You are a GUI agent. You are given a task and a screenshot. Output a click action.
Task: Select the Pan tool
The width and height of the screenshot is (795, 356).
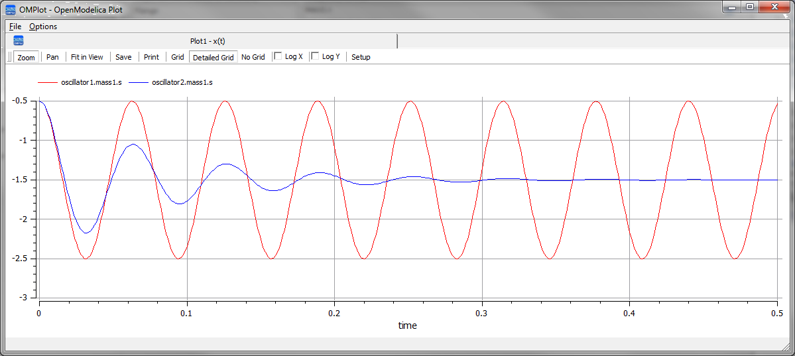click(52, 57)
